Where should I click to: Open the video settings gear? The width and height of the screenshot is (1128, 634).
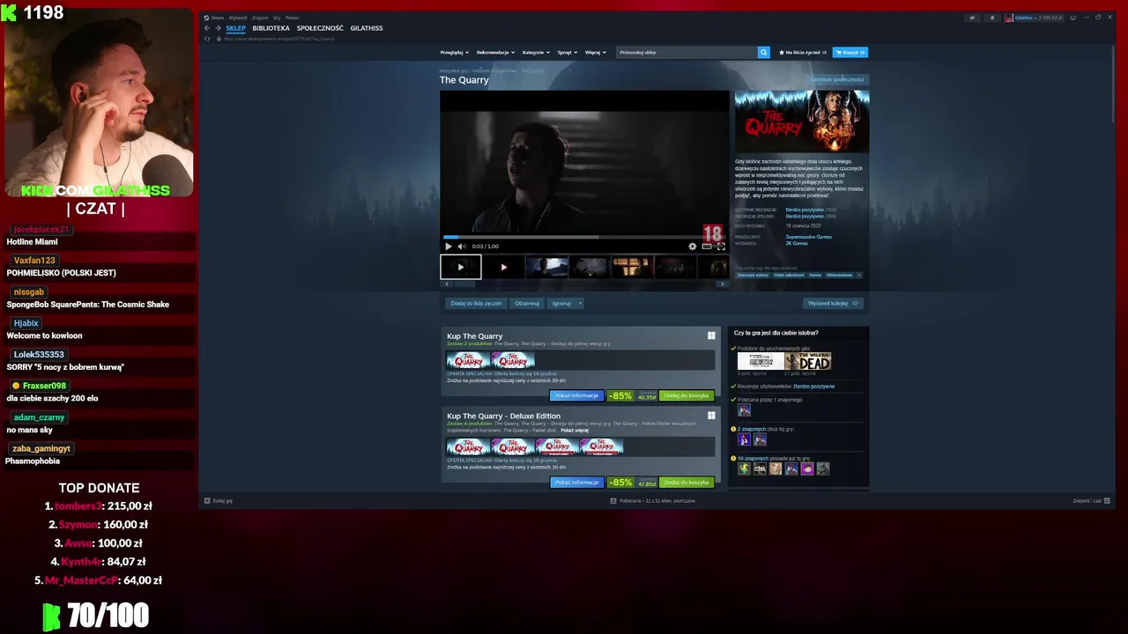coord(692,247)
